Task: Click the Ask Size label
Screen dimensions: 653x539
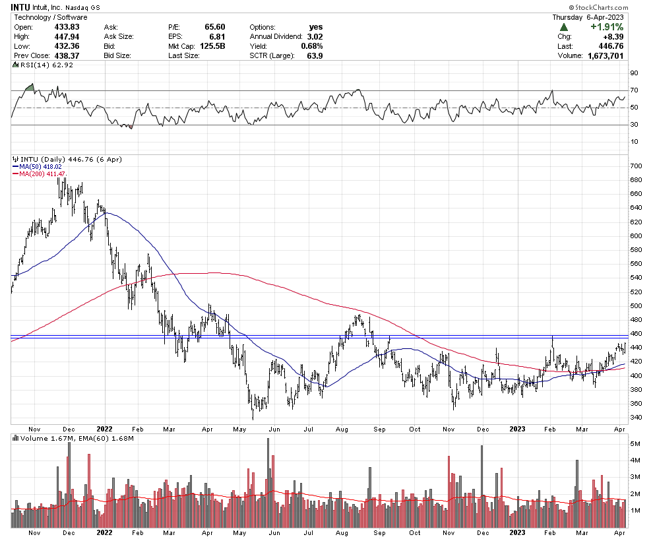Action: pos(119,36)
